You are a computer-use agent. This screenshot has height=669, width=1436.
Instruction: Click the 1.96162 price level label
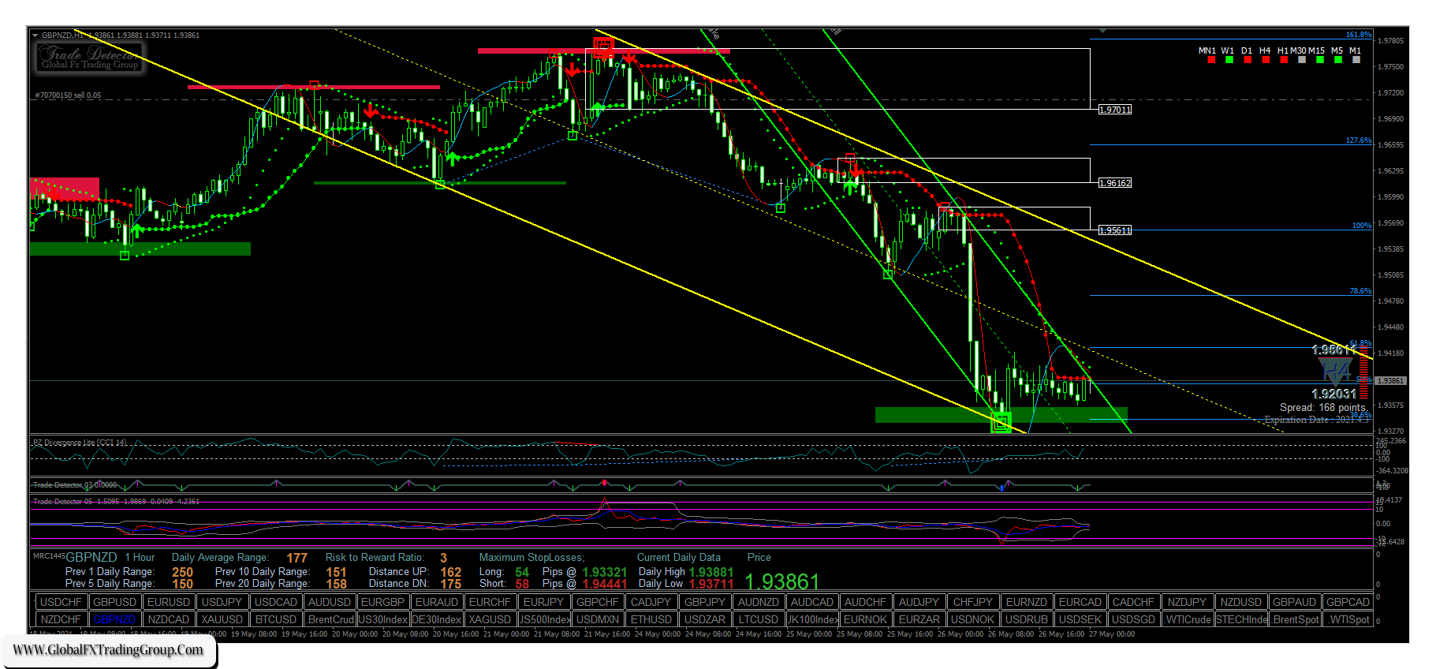pyautogui.click(x=1114, y=183)
